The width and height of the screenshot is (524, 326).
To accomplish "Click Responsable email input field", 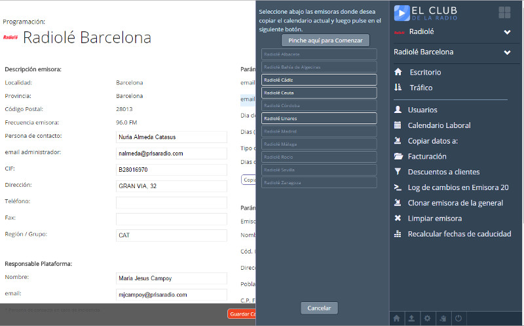I will (x=172, y=295).
